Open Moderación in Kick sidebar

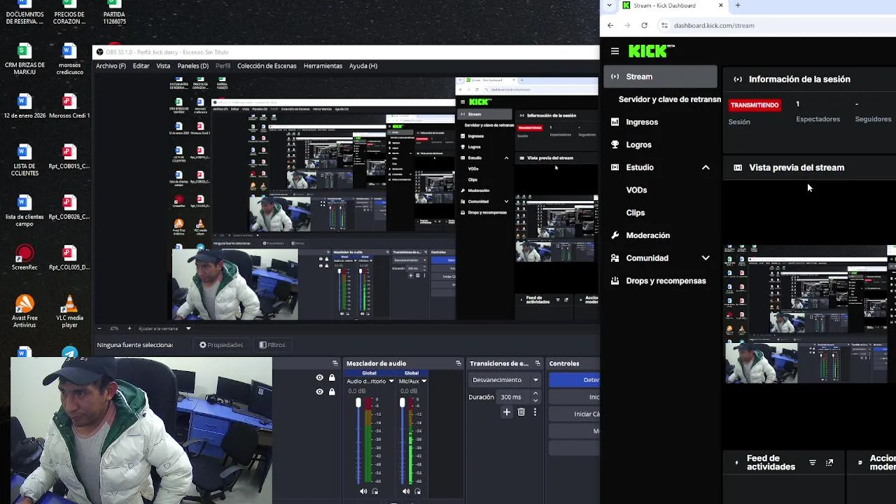[x=647, y=235]
